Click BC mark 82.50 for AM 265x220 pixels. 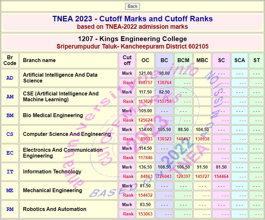tap(164, 92)
